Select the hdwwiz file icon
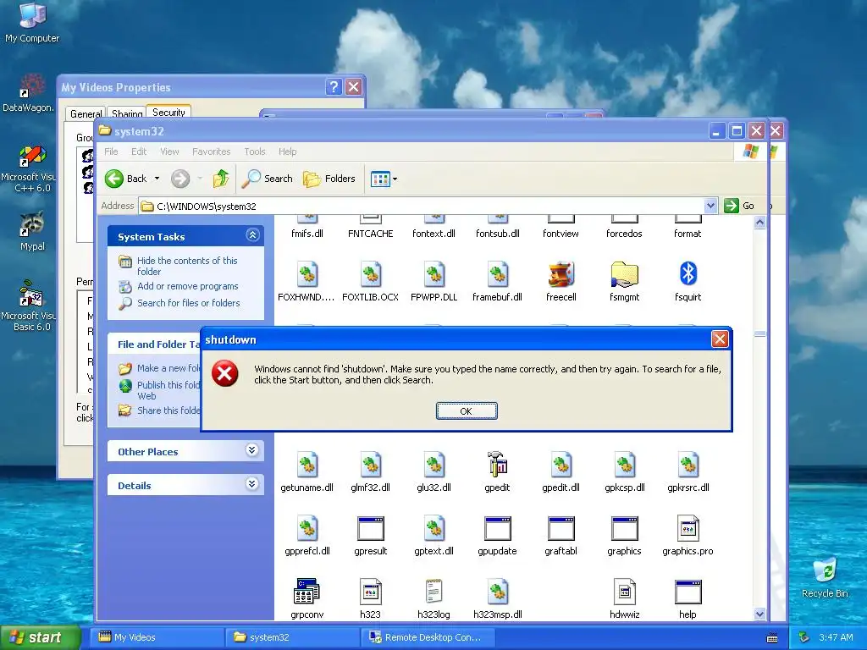The width and height of the screenshot is (867, 650). pyautogui.click(x=624, y=592)
